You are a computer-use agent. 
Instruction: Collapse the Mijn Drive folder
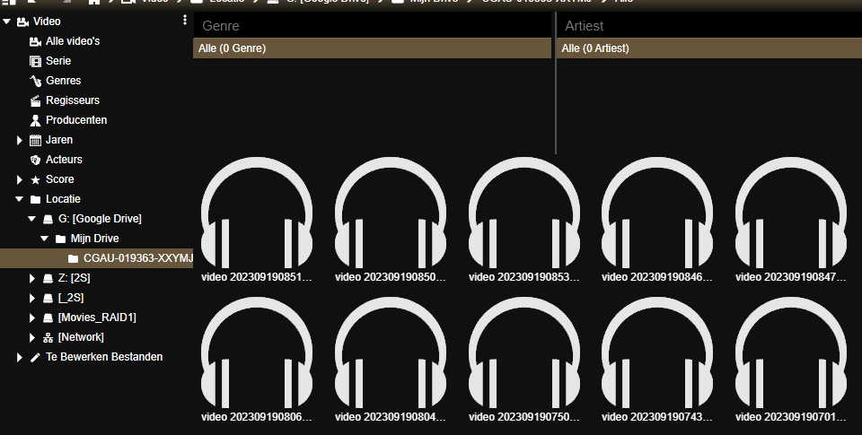45,239
